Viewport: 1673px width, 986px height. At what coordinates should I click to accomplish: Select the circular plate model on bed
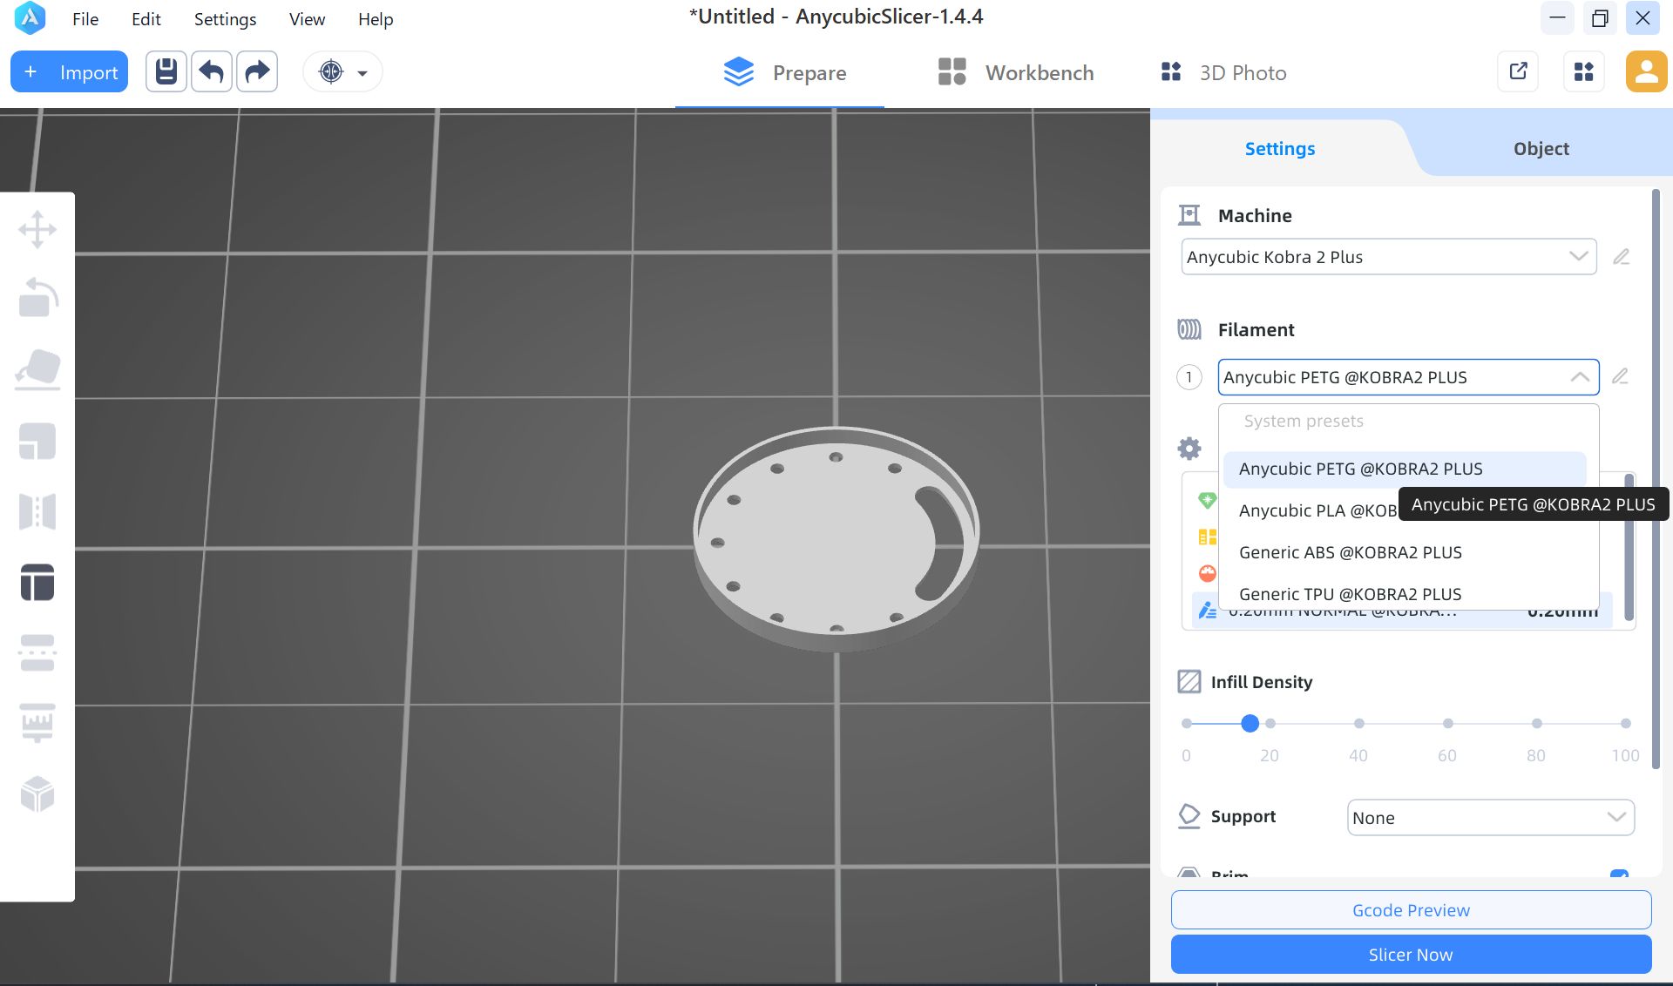click(836, 538)
